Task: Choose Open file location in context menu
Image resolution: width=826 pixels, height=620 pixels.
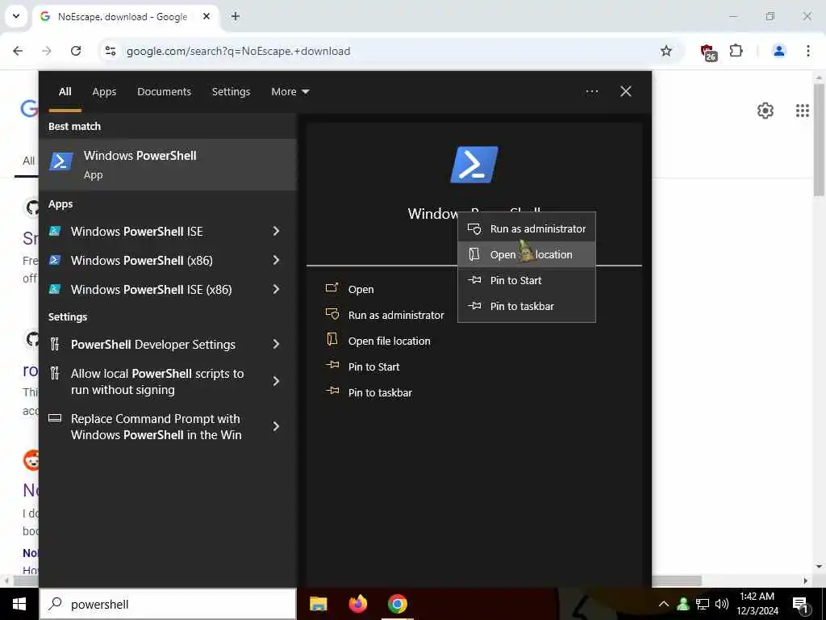Action: click(x=527, y=254)
